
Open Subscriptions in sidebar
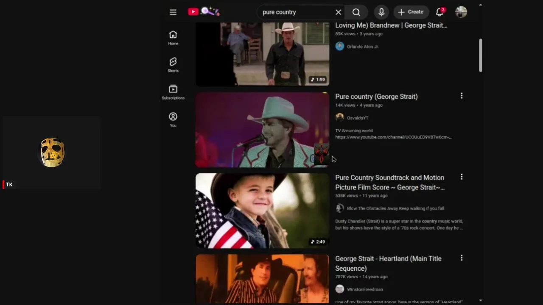173,92
